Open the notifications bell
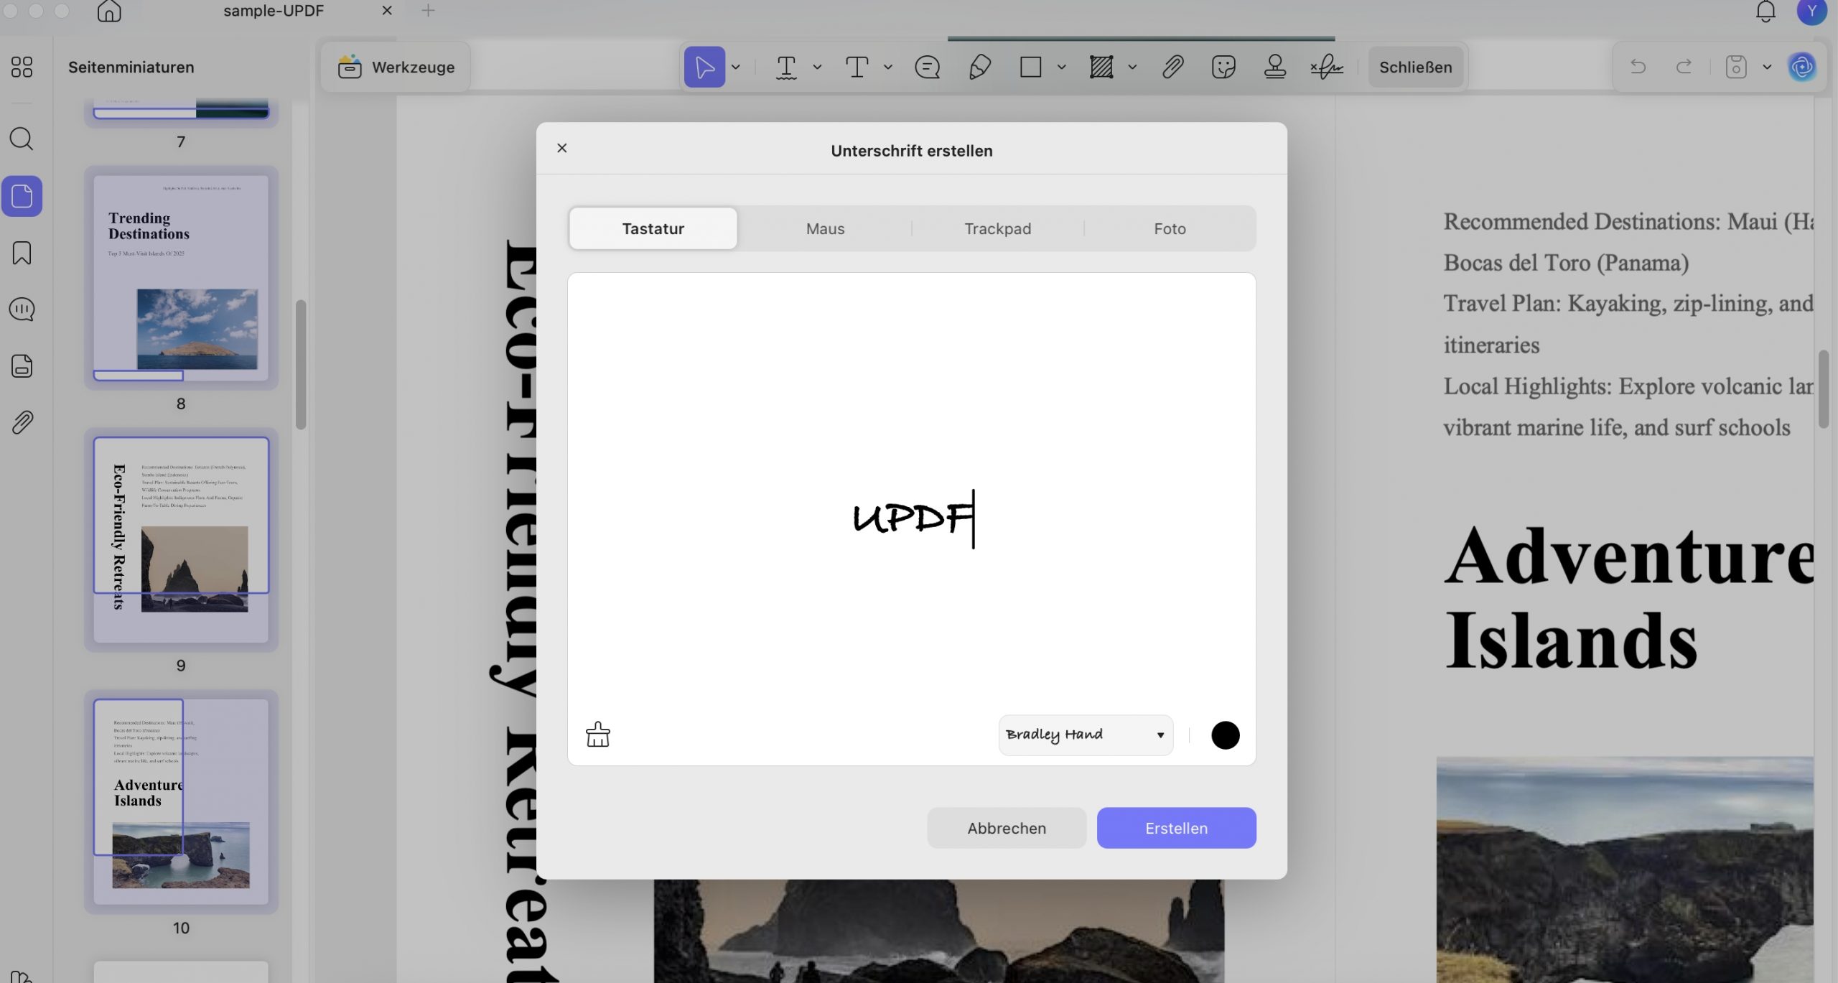The width and height of the screenshot is (1838, 983). [1765, 11]
